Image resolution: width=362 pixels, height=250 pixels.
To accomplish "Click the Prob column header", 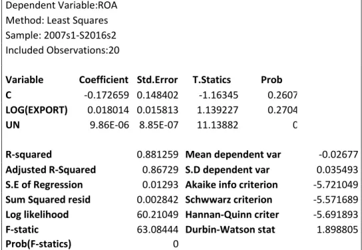I will pos(271,80).
